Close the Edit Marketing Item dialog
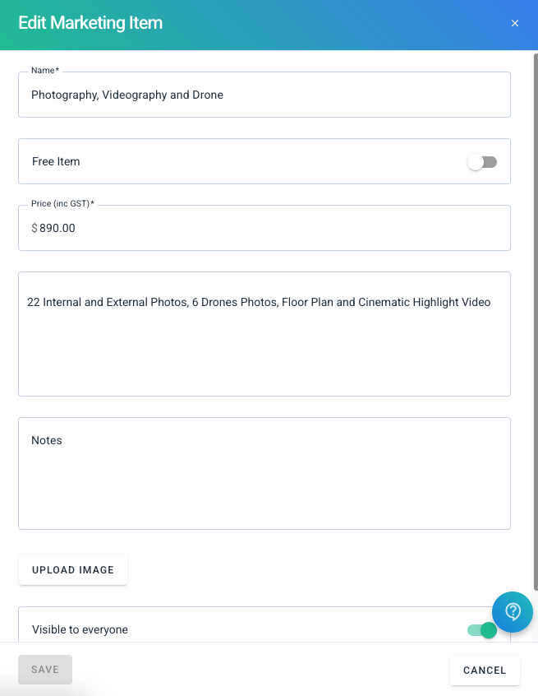 (x=514, y=23)
